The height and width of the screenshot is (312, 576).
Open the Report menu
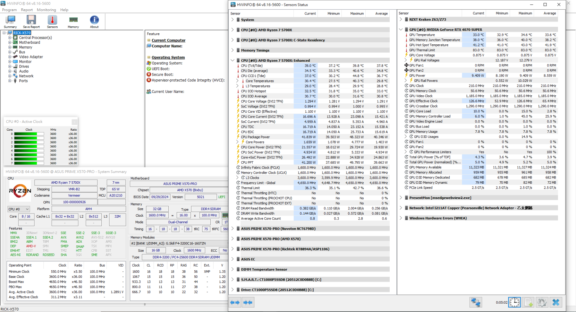click(27, 10)
